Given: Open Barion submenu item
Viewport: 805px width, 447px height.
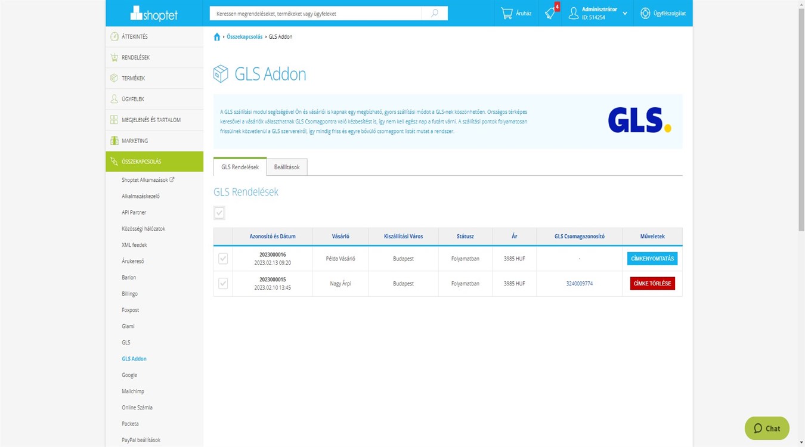Looking at the screenshot, I should pyautogui.click(x=129, y=277).
